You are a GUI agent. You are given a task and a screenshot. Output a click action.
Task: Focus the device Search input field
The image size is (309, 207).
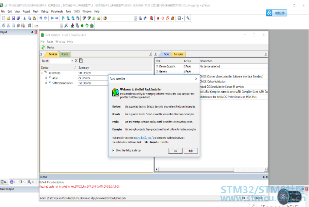60,61
